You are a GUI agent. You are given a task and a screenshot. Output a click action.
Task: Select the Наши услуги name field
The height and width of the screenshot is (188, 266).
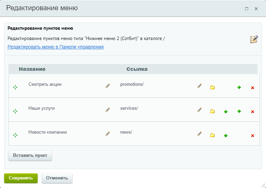(x=65, y=108)
